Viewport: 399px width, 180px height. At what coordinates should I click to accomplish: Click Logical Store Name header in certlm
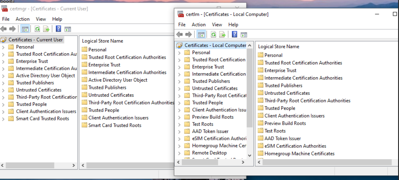point(279,47)
